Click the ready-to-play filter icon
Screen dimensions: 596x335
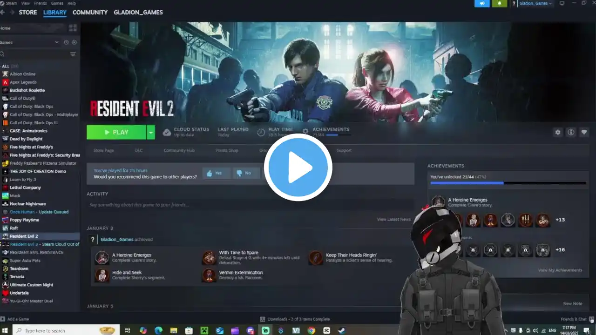74,42
